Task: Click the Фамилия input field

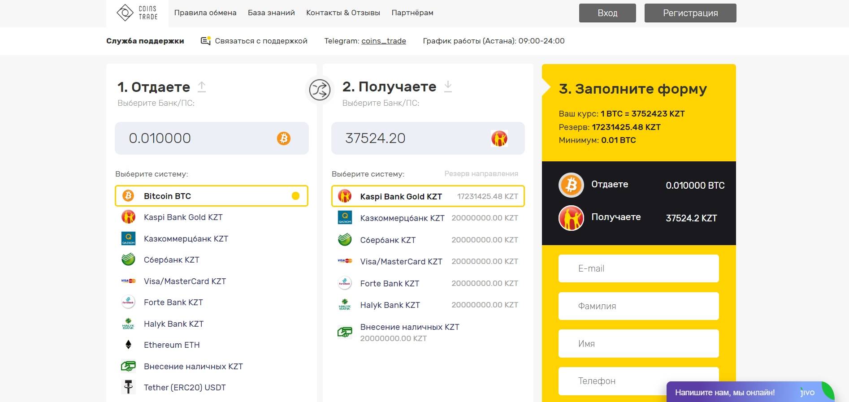Action: click(638, 306)
